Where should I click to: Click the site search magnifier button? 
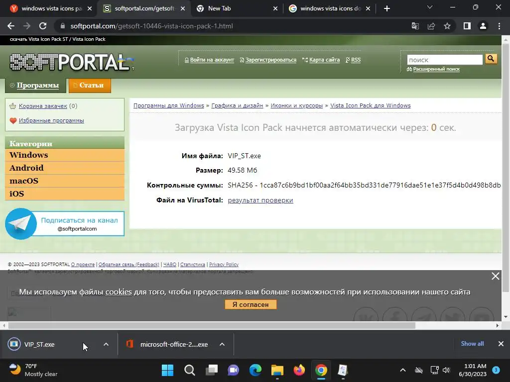point(491,59)
